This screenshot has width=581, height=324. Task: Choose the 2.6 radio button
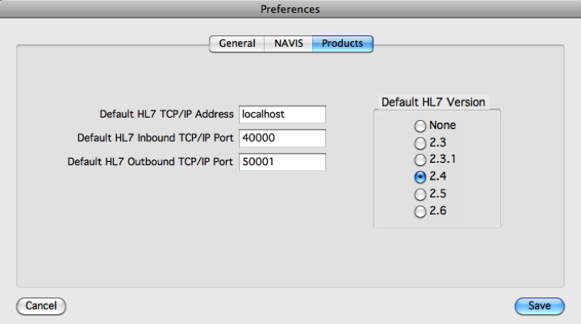click(420, 212)
